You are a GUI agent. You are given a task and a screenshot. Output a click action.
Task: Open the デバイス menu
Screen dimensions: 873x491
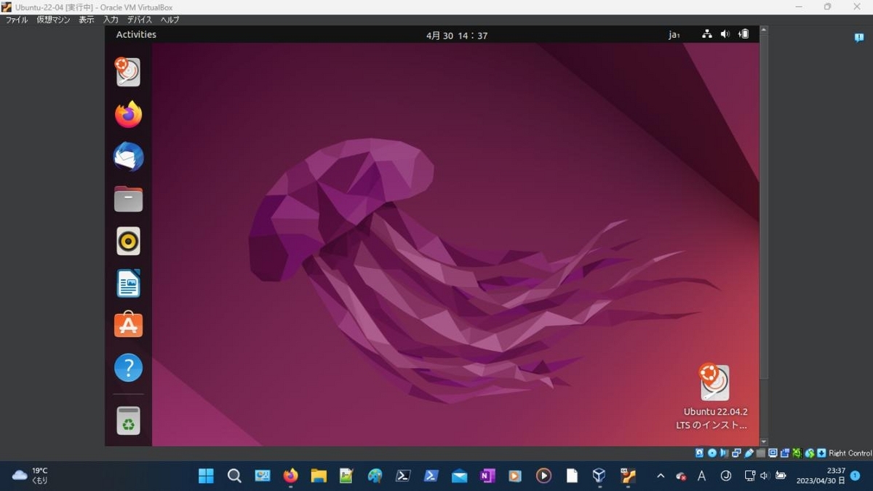(x=140, y=20)
